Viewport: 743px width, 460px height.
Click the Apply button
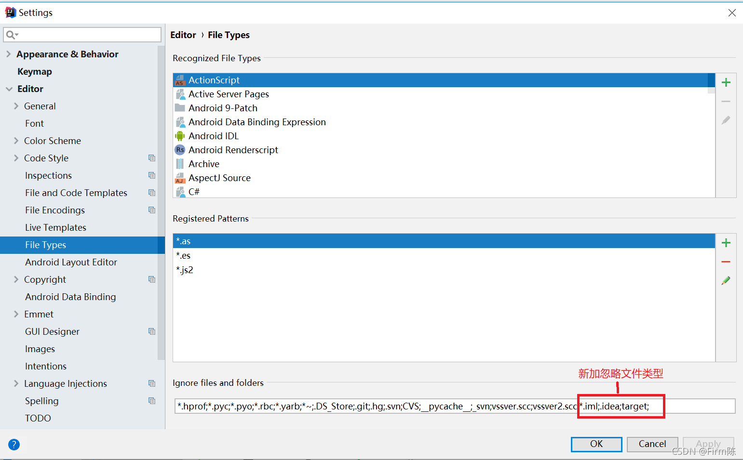(708, 444)
